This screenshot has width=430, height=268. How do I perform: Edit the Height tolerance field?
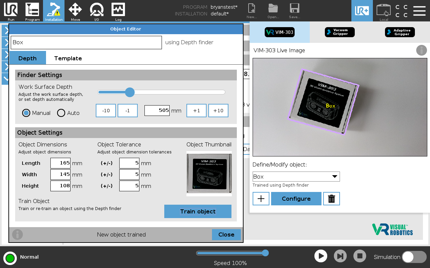(x=129, y=186)
